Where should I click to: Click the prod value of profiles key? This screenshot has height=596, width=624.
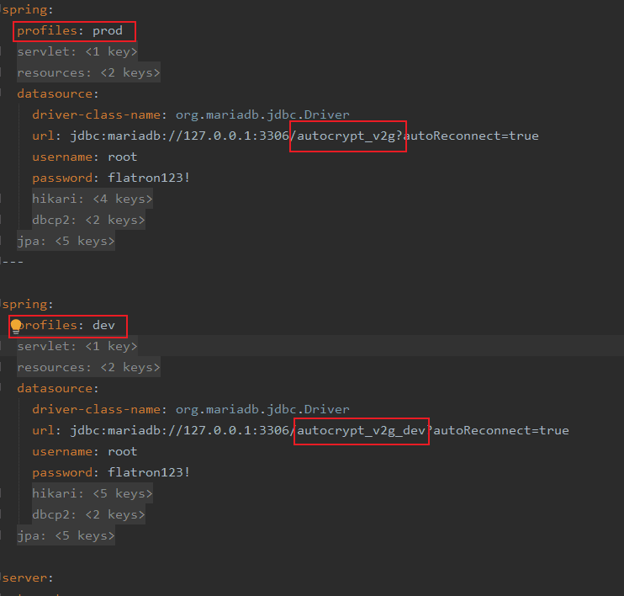108,31
